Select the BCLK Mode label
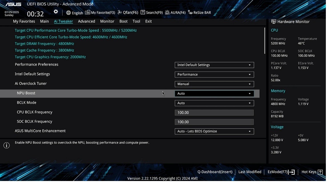The height and width of the screenshot is (185, 329). pyautogui.click(x=27, y=103)
